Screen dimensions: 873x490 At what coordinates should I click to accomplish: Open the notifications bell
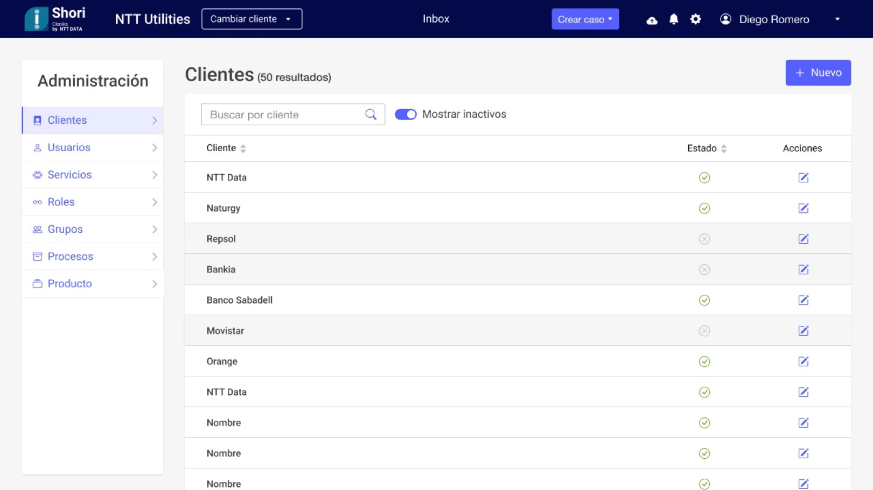click(x=673, y=19)
